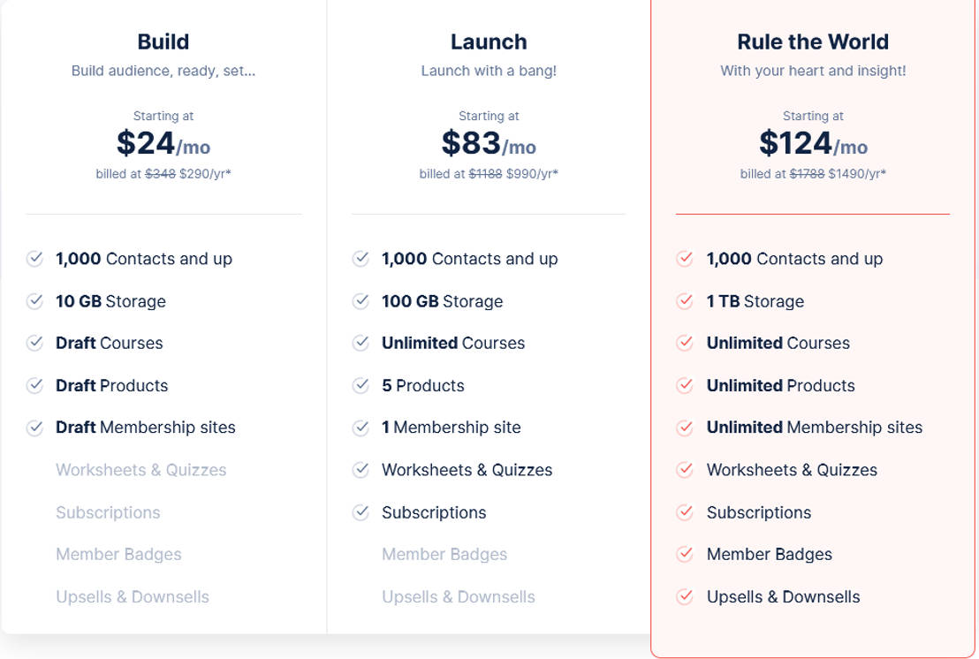
Task: Click 'With your heart and insight!' subtitle
Action: (813, 71)
